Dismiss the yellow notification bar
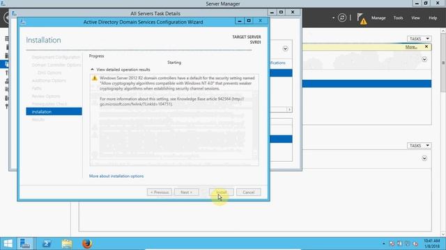This screenshot has width=446, height=250. 426,47
